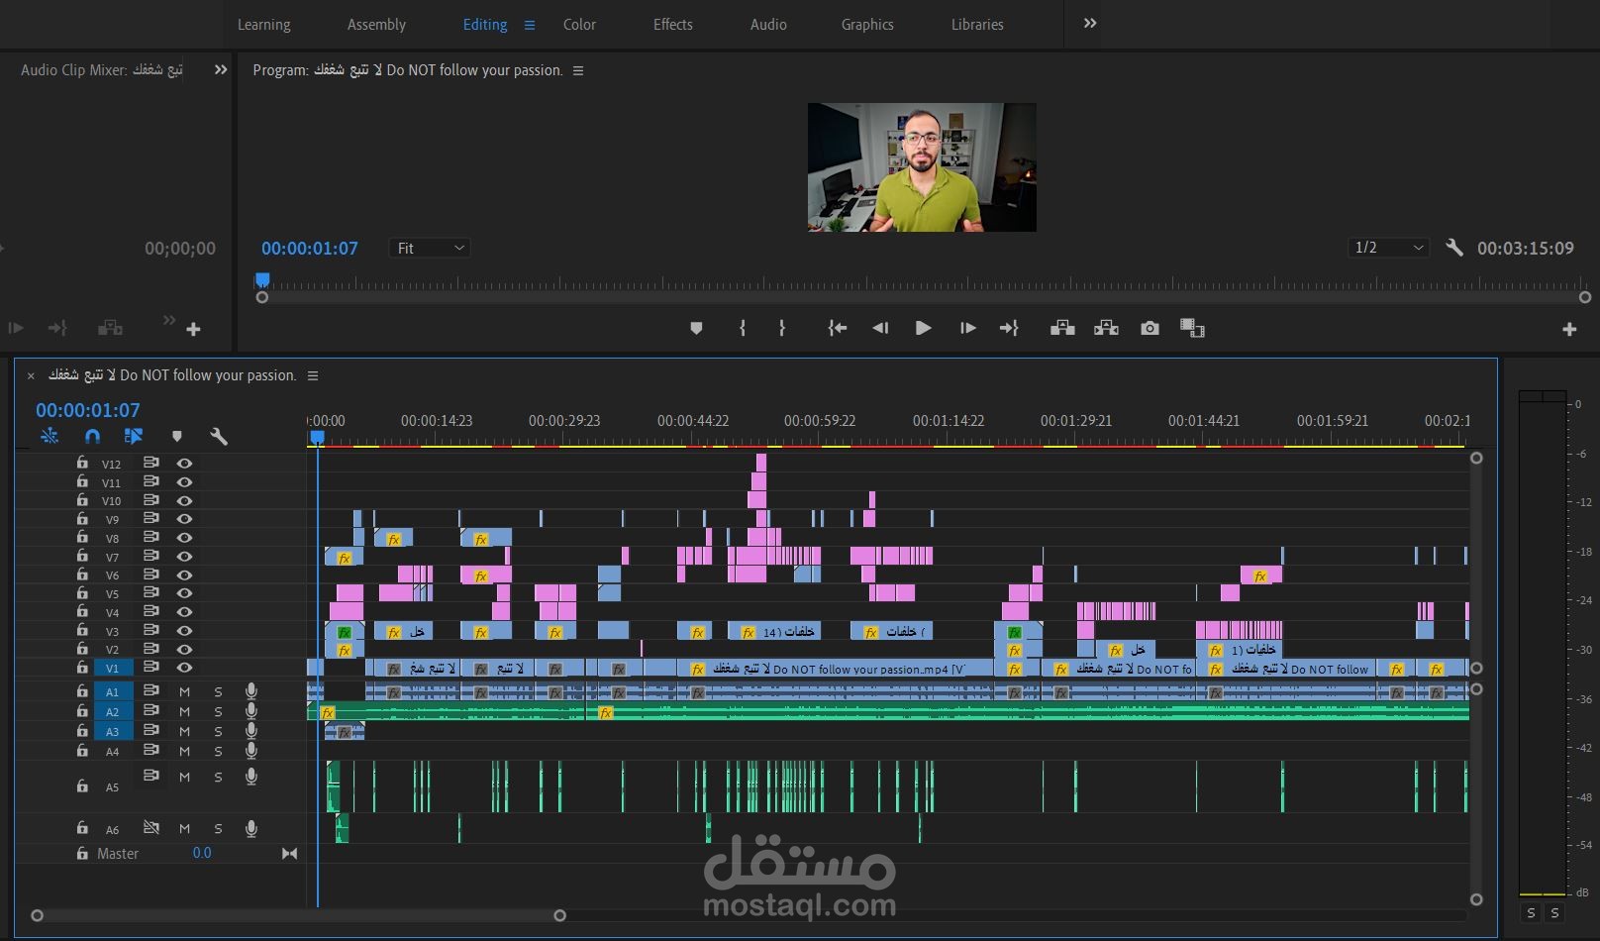Screen dimensions: 1600x941
Task: Switch to the Audio workspace tab
Action: [x=768, y=25]
